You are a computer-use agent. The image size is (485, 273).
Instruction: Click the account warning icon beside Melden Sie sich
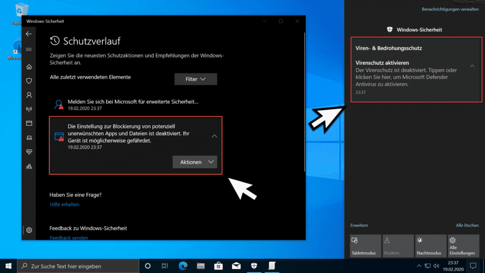59,105
